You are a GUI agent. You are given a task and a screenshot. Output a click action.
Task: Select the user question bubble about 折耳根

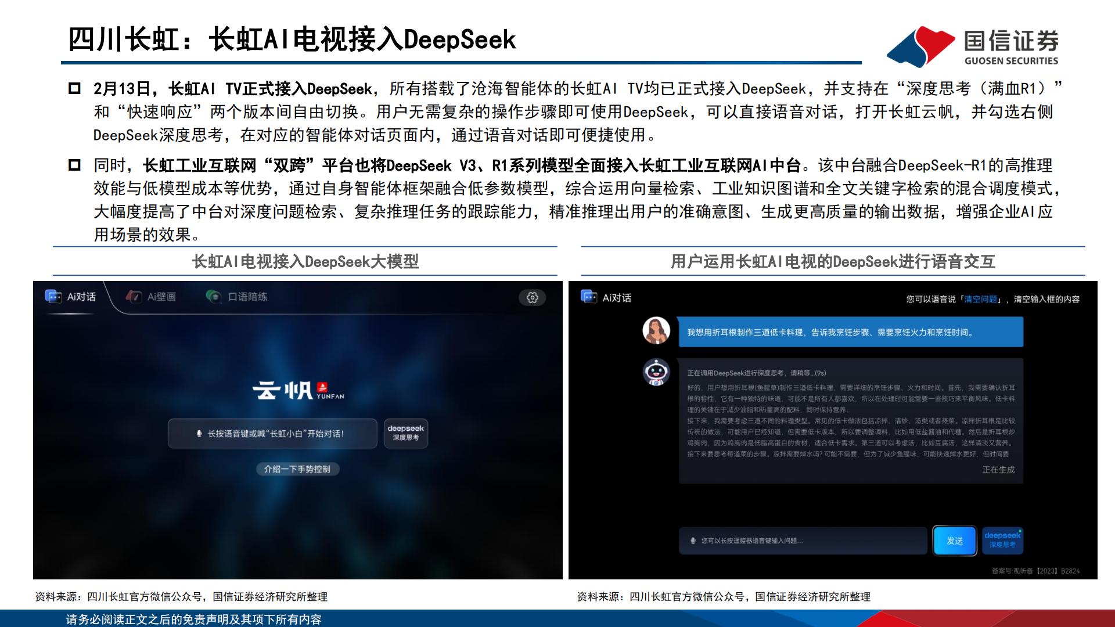pyautogui.click(x=851, y=332)
